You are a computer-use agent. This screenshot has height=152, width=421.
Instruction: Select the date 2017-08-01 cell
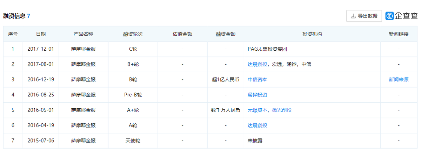[41, 64]
